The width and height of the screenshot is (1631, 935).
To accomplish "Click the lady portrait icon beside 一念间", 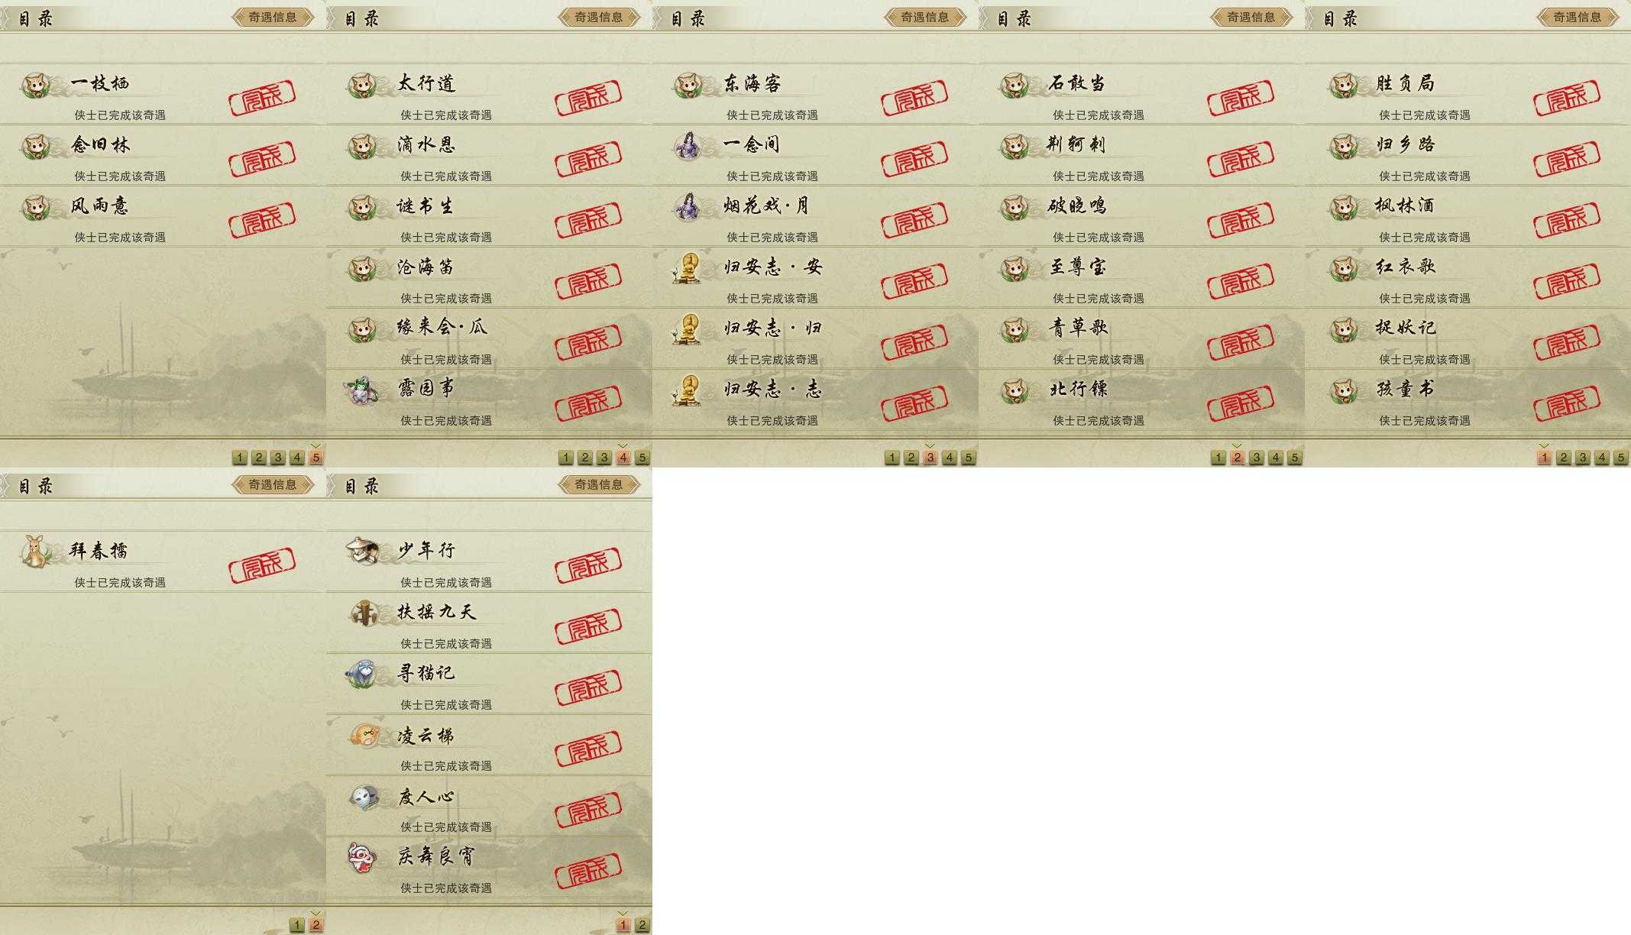I will click(x=688, y=145).
